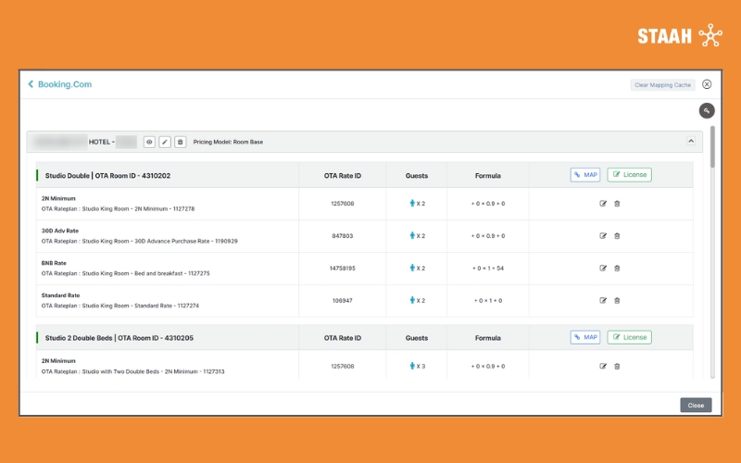The width and height of the screenshot is (741, 463).
Task: Click License button for Studio Double
Action: point(629,174)
